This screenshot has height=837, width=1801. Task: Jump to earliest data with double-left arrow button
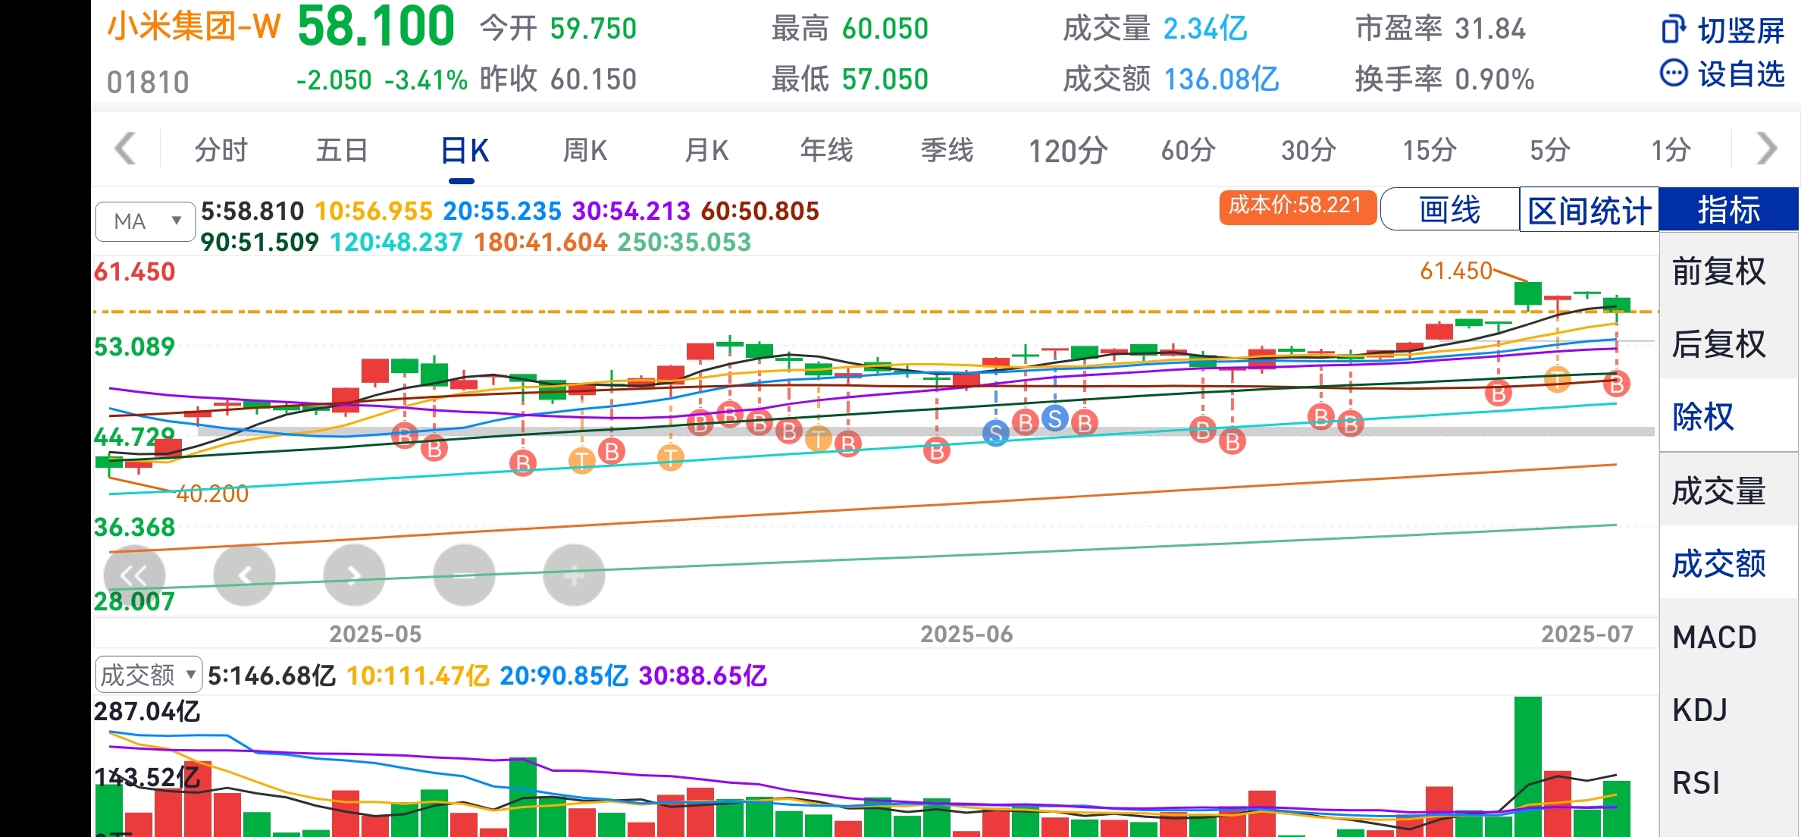pos(134,575)
